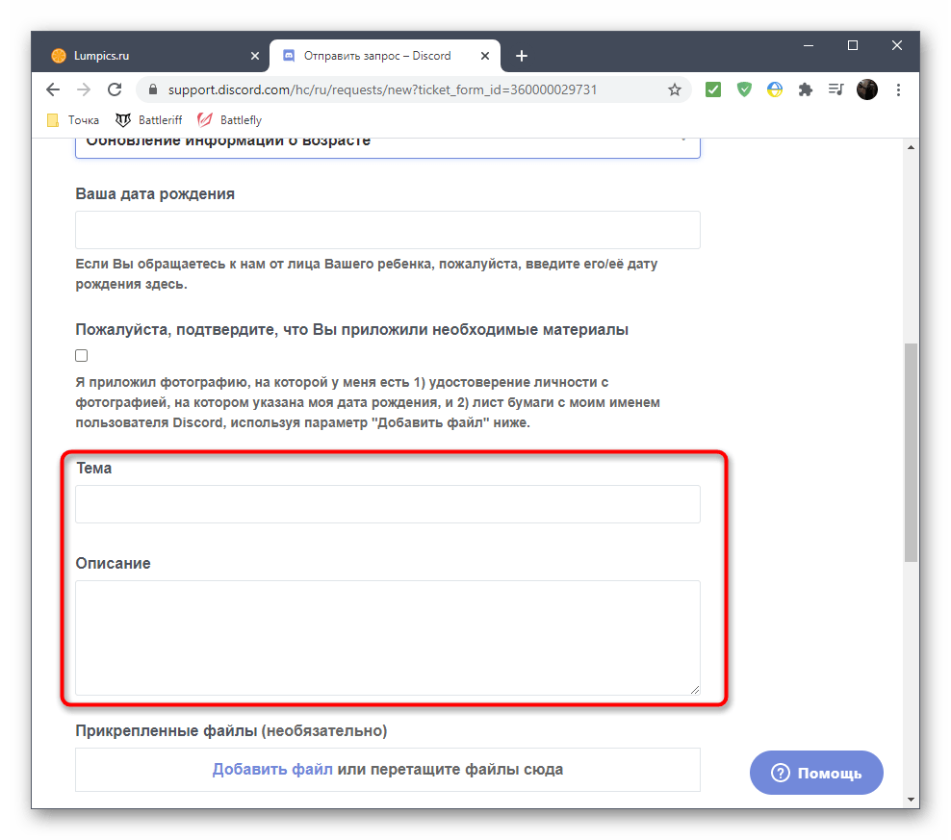This screenshot has height=840, width=951.
Task: Click the Ваша дата рождения field
Action: click(x=388, y=230)
